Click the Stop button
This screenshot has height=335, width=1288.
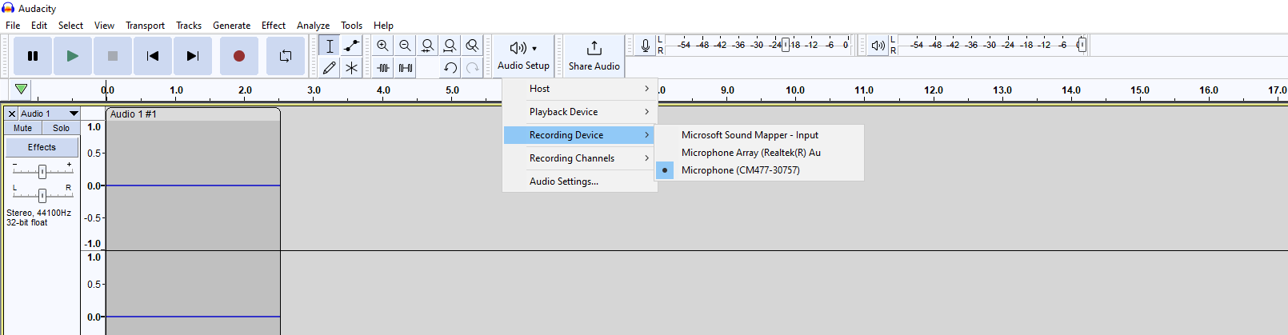(x=113, y=56)
